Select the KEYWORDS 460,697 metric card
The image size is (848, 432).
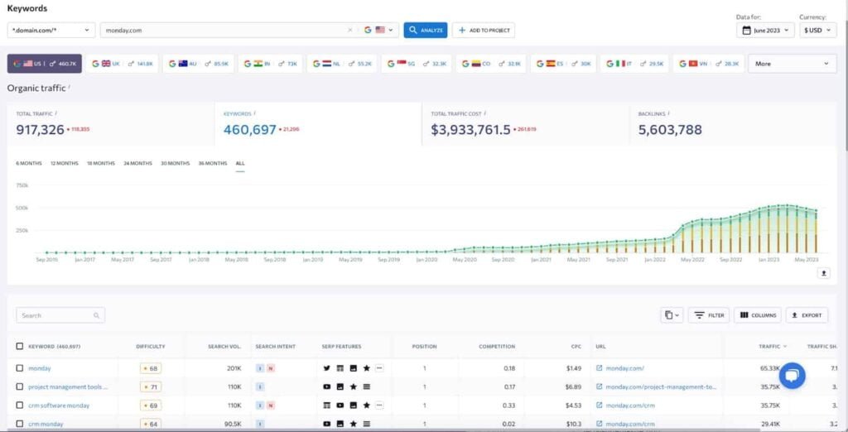(x=318, y=124)
